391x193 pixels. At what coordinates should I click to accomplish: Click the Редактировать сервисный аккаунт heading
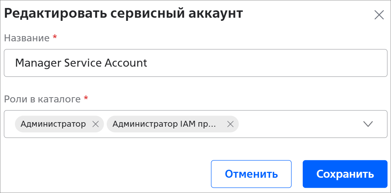tap(123, 14)
